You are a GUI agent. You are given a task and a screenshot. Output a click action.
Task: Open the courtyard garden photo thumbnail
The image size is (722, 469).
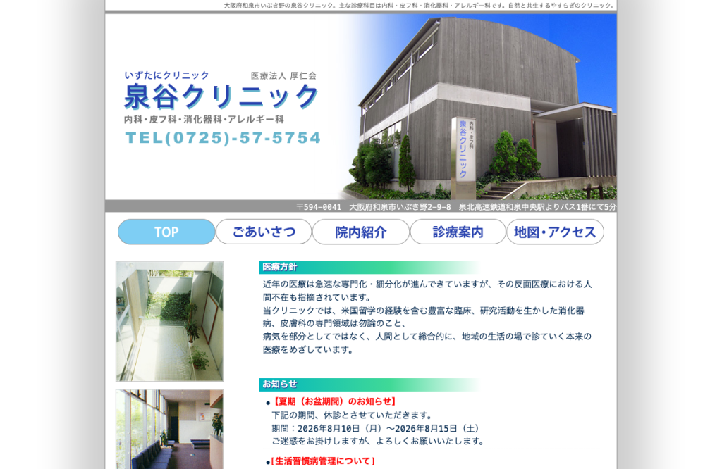point(170,321)
